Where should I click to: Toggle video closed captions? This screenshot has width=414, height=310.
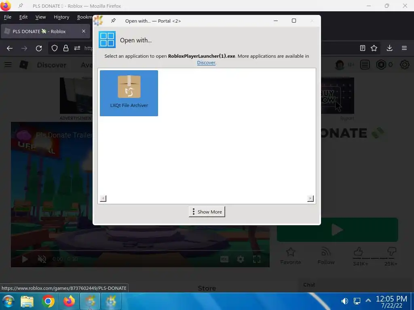pos(224,259)
